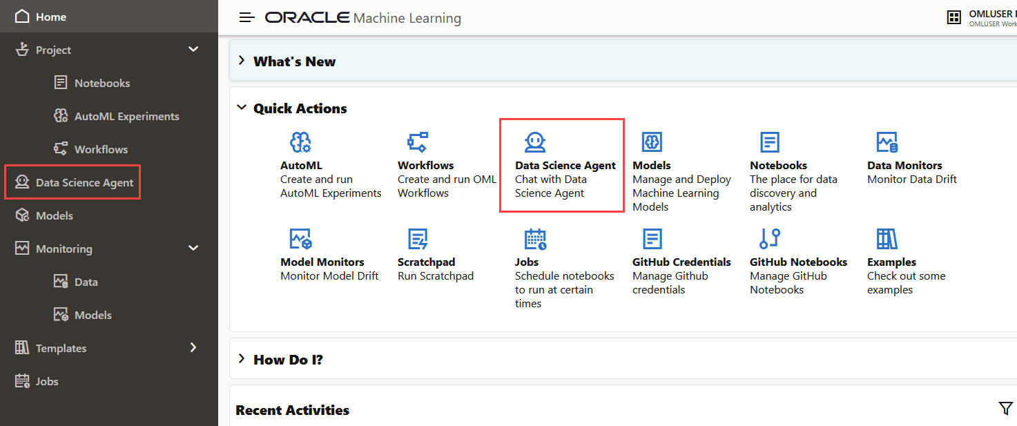The width and height of the screenshot is (1017, 426).
Task: Click the Models monitor icon under Monitoring
Action: [61, 315]
